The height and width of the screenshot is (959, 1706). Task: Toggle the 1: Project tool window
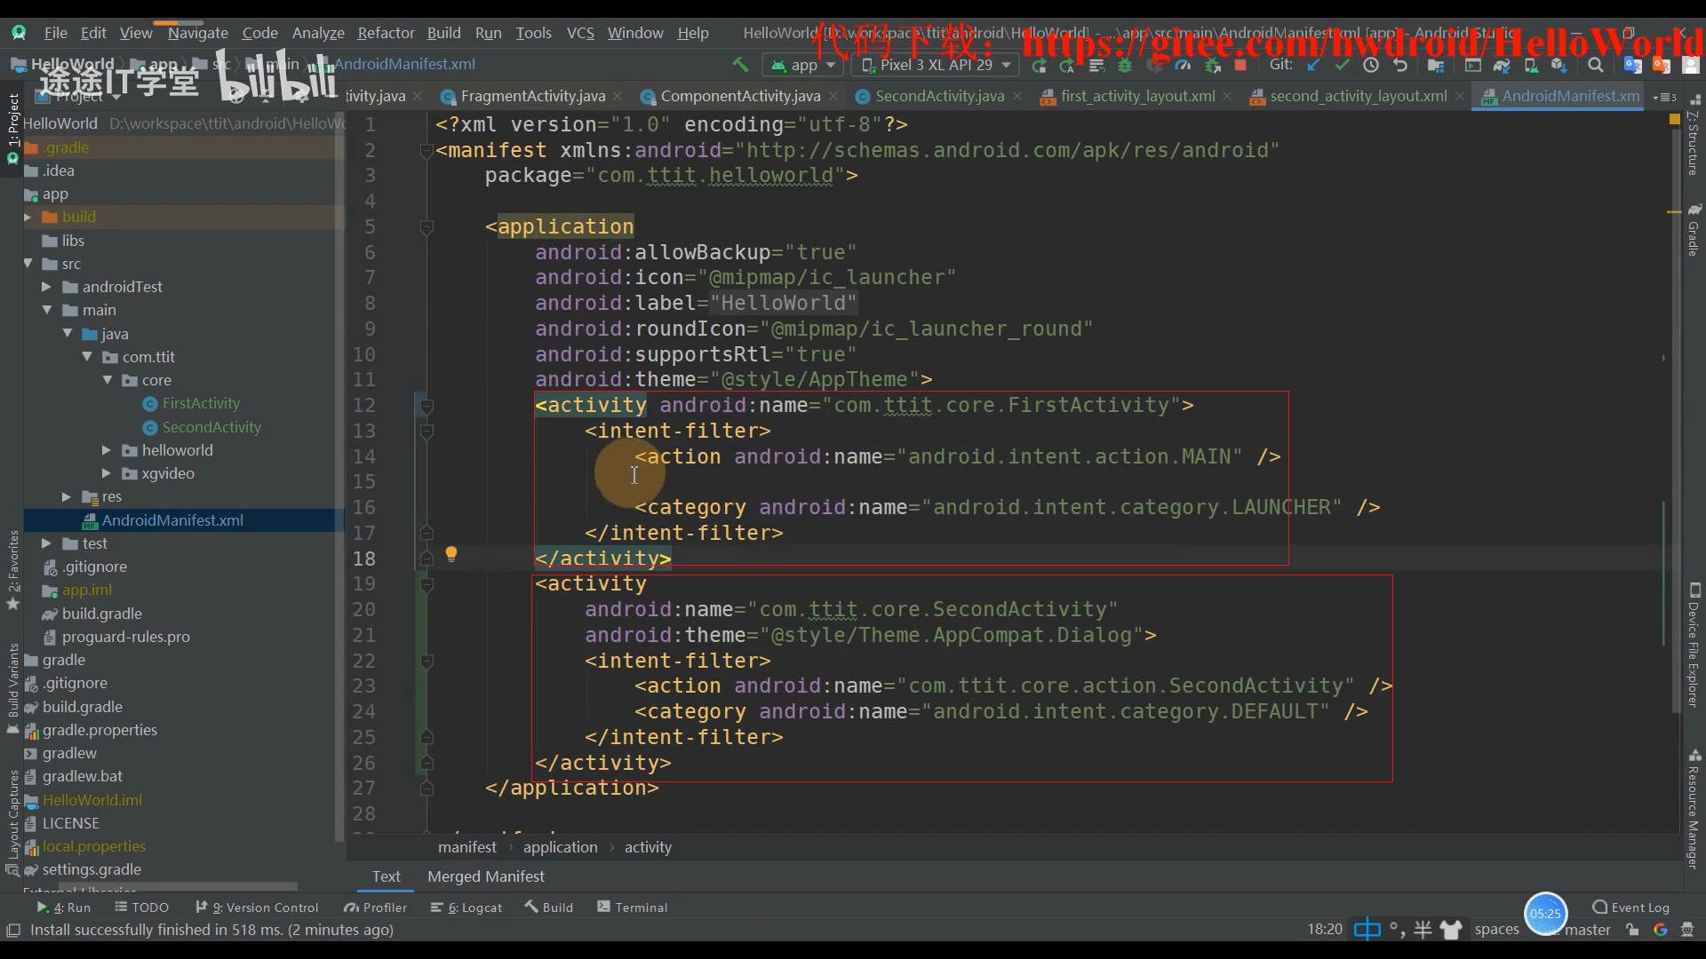tap(12, 129)
